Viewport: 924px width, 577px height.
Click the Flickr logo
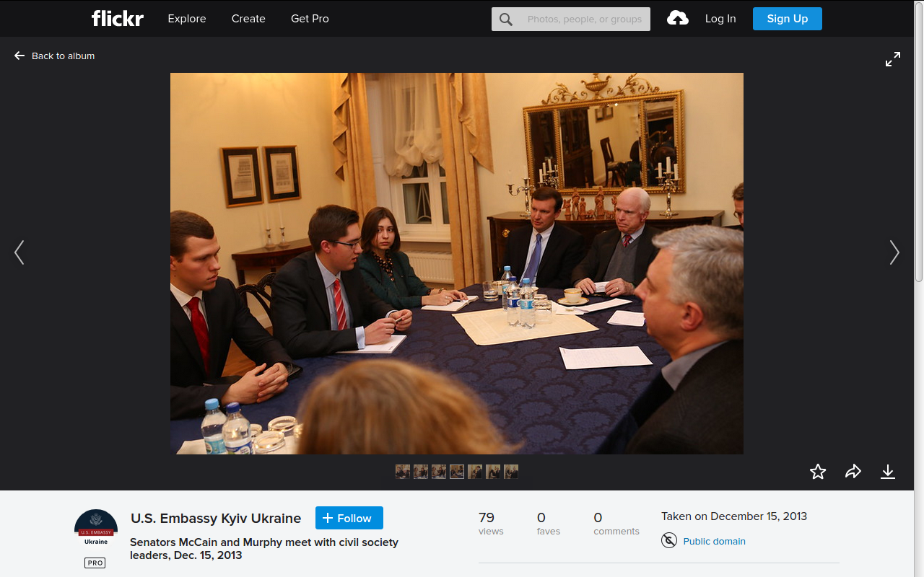pos(118,19)
